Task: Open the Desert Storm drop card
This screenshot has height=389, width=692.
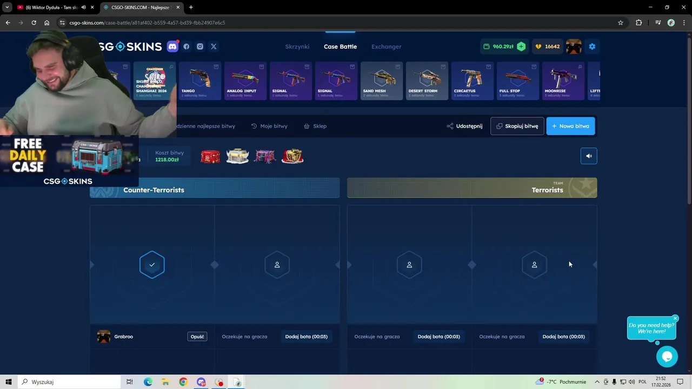Action: [x=427, y=81]
